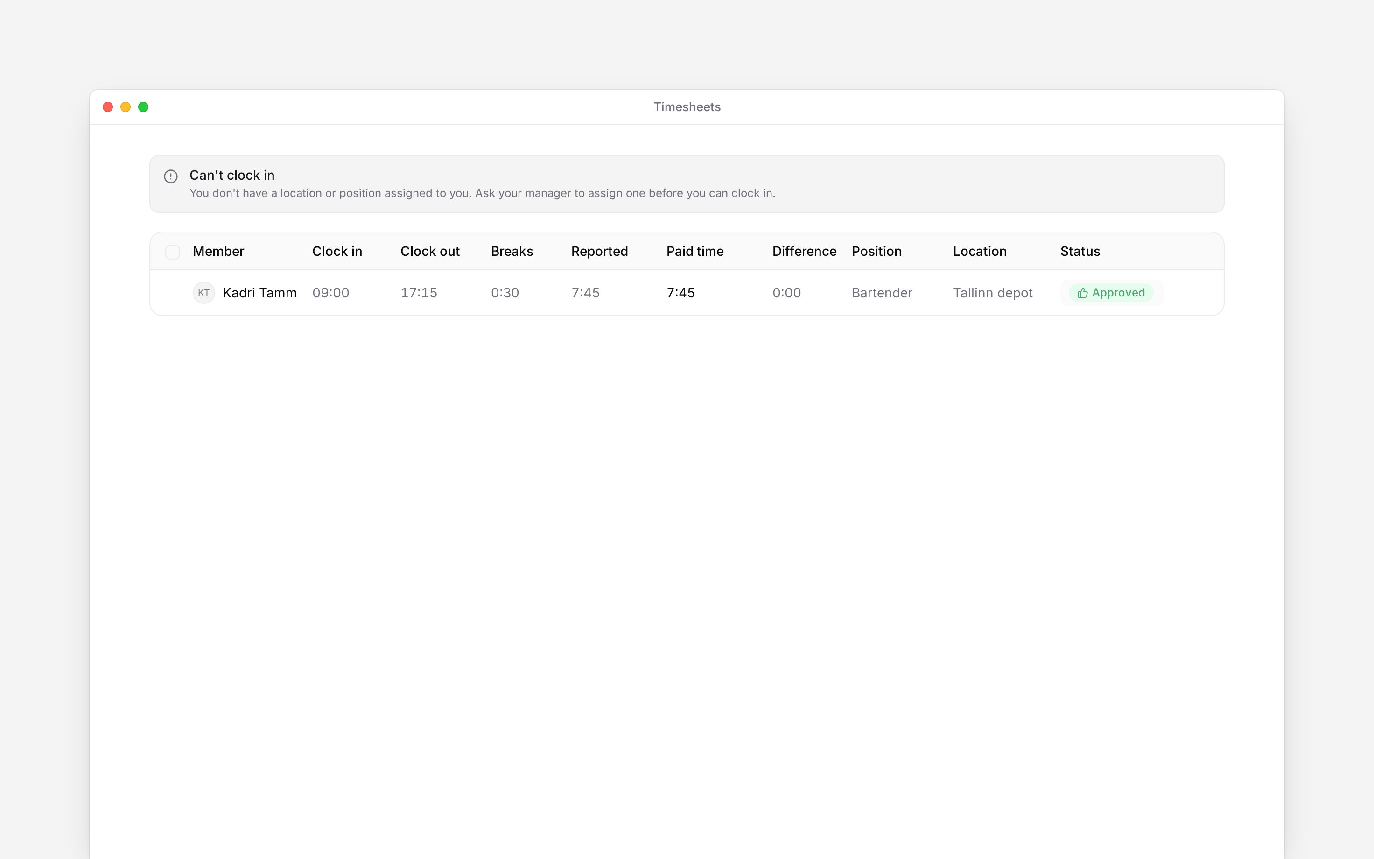The width and height of the screenshot is (1374, 859).
Task: Close the Timesheets window with red button
Action: click(x=108, y=107)
